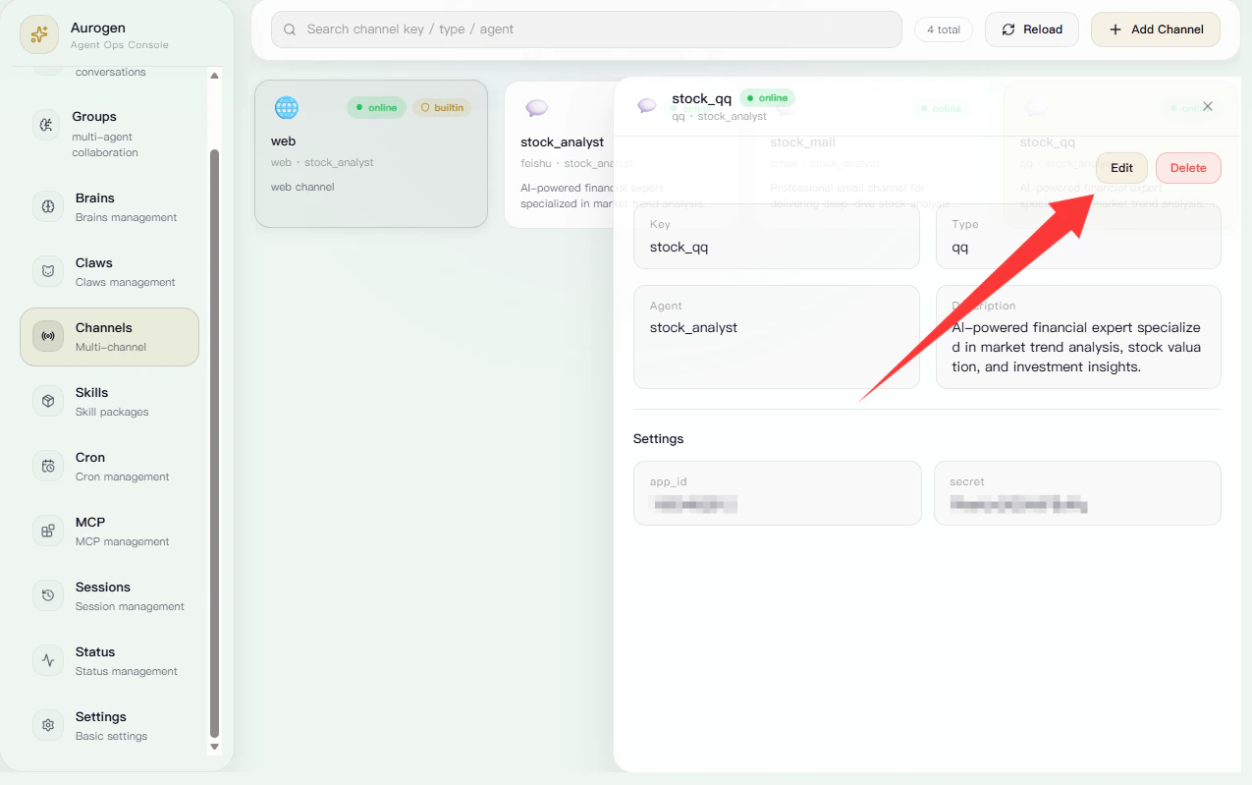Click the search magnifier icon

(x=290, y=29)
